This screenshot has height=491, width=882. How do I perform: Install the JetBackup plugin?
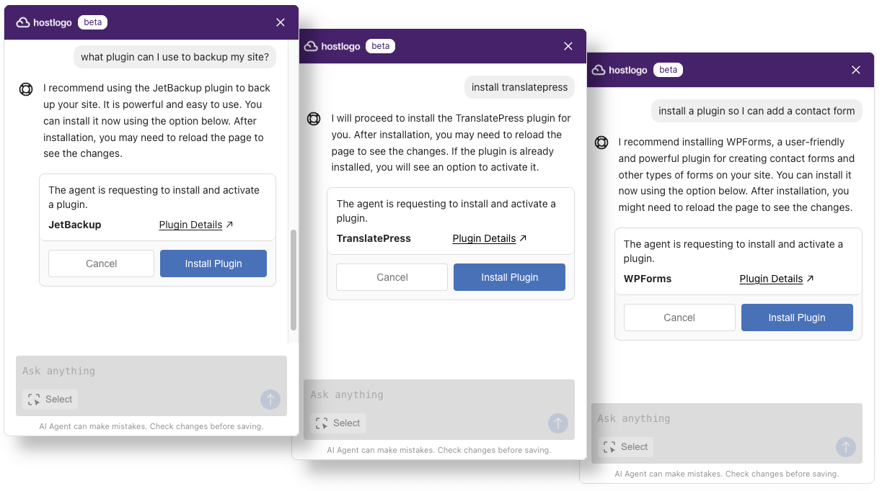coord(213,263)
